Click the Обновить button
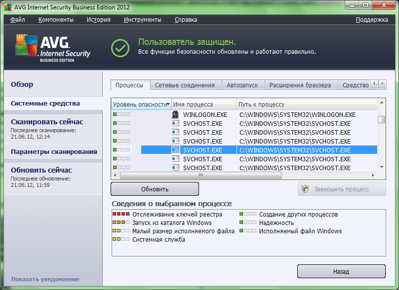Screen dimensions: 399x290 155,189
